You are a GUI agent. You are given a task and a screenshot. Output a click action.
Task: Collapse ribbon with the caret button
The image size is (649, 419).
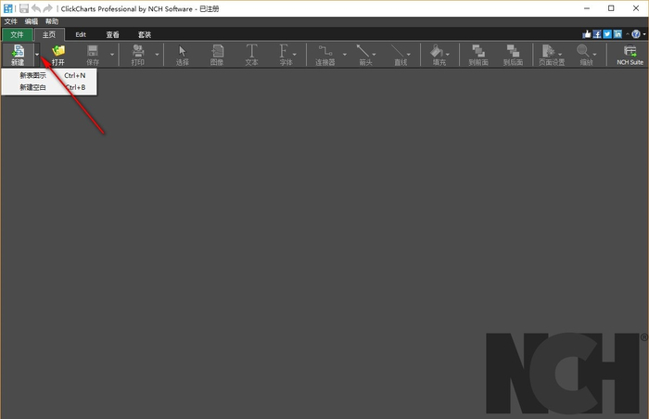[x=628, y=34]
